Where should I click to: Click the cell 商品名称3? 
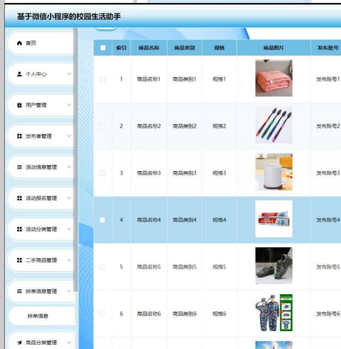pos(148,173)
